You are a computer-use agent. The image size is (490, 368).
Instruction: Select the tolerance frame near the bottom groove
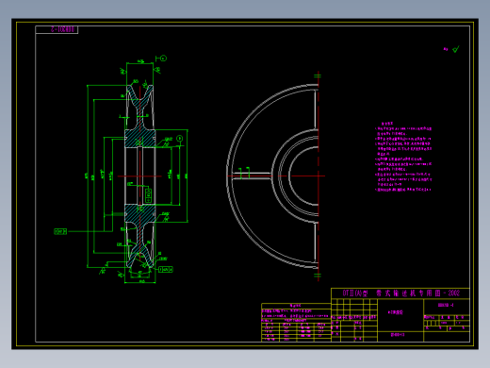pos(166,270)
